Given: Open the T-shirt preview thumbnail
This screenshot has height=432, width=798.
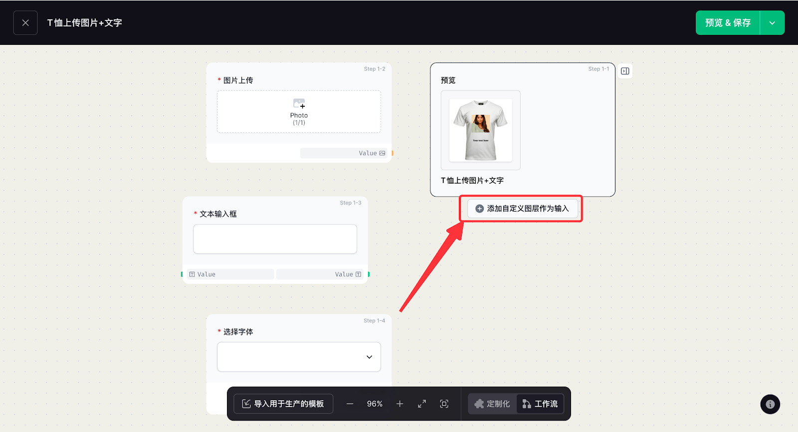Looking at the screenshot, I should click(480, 130).
